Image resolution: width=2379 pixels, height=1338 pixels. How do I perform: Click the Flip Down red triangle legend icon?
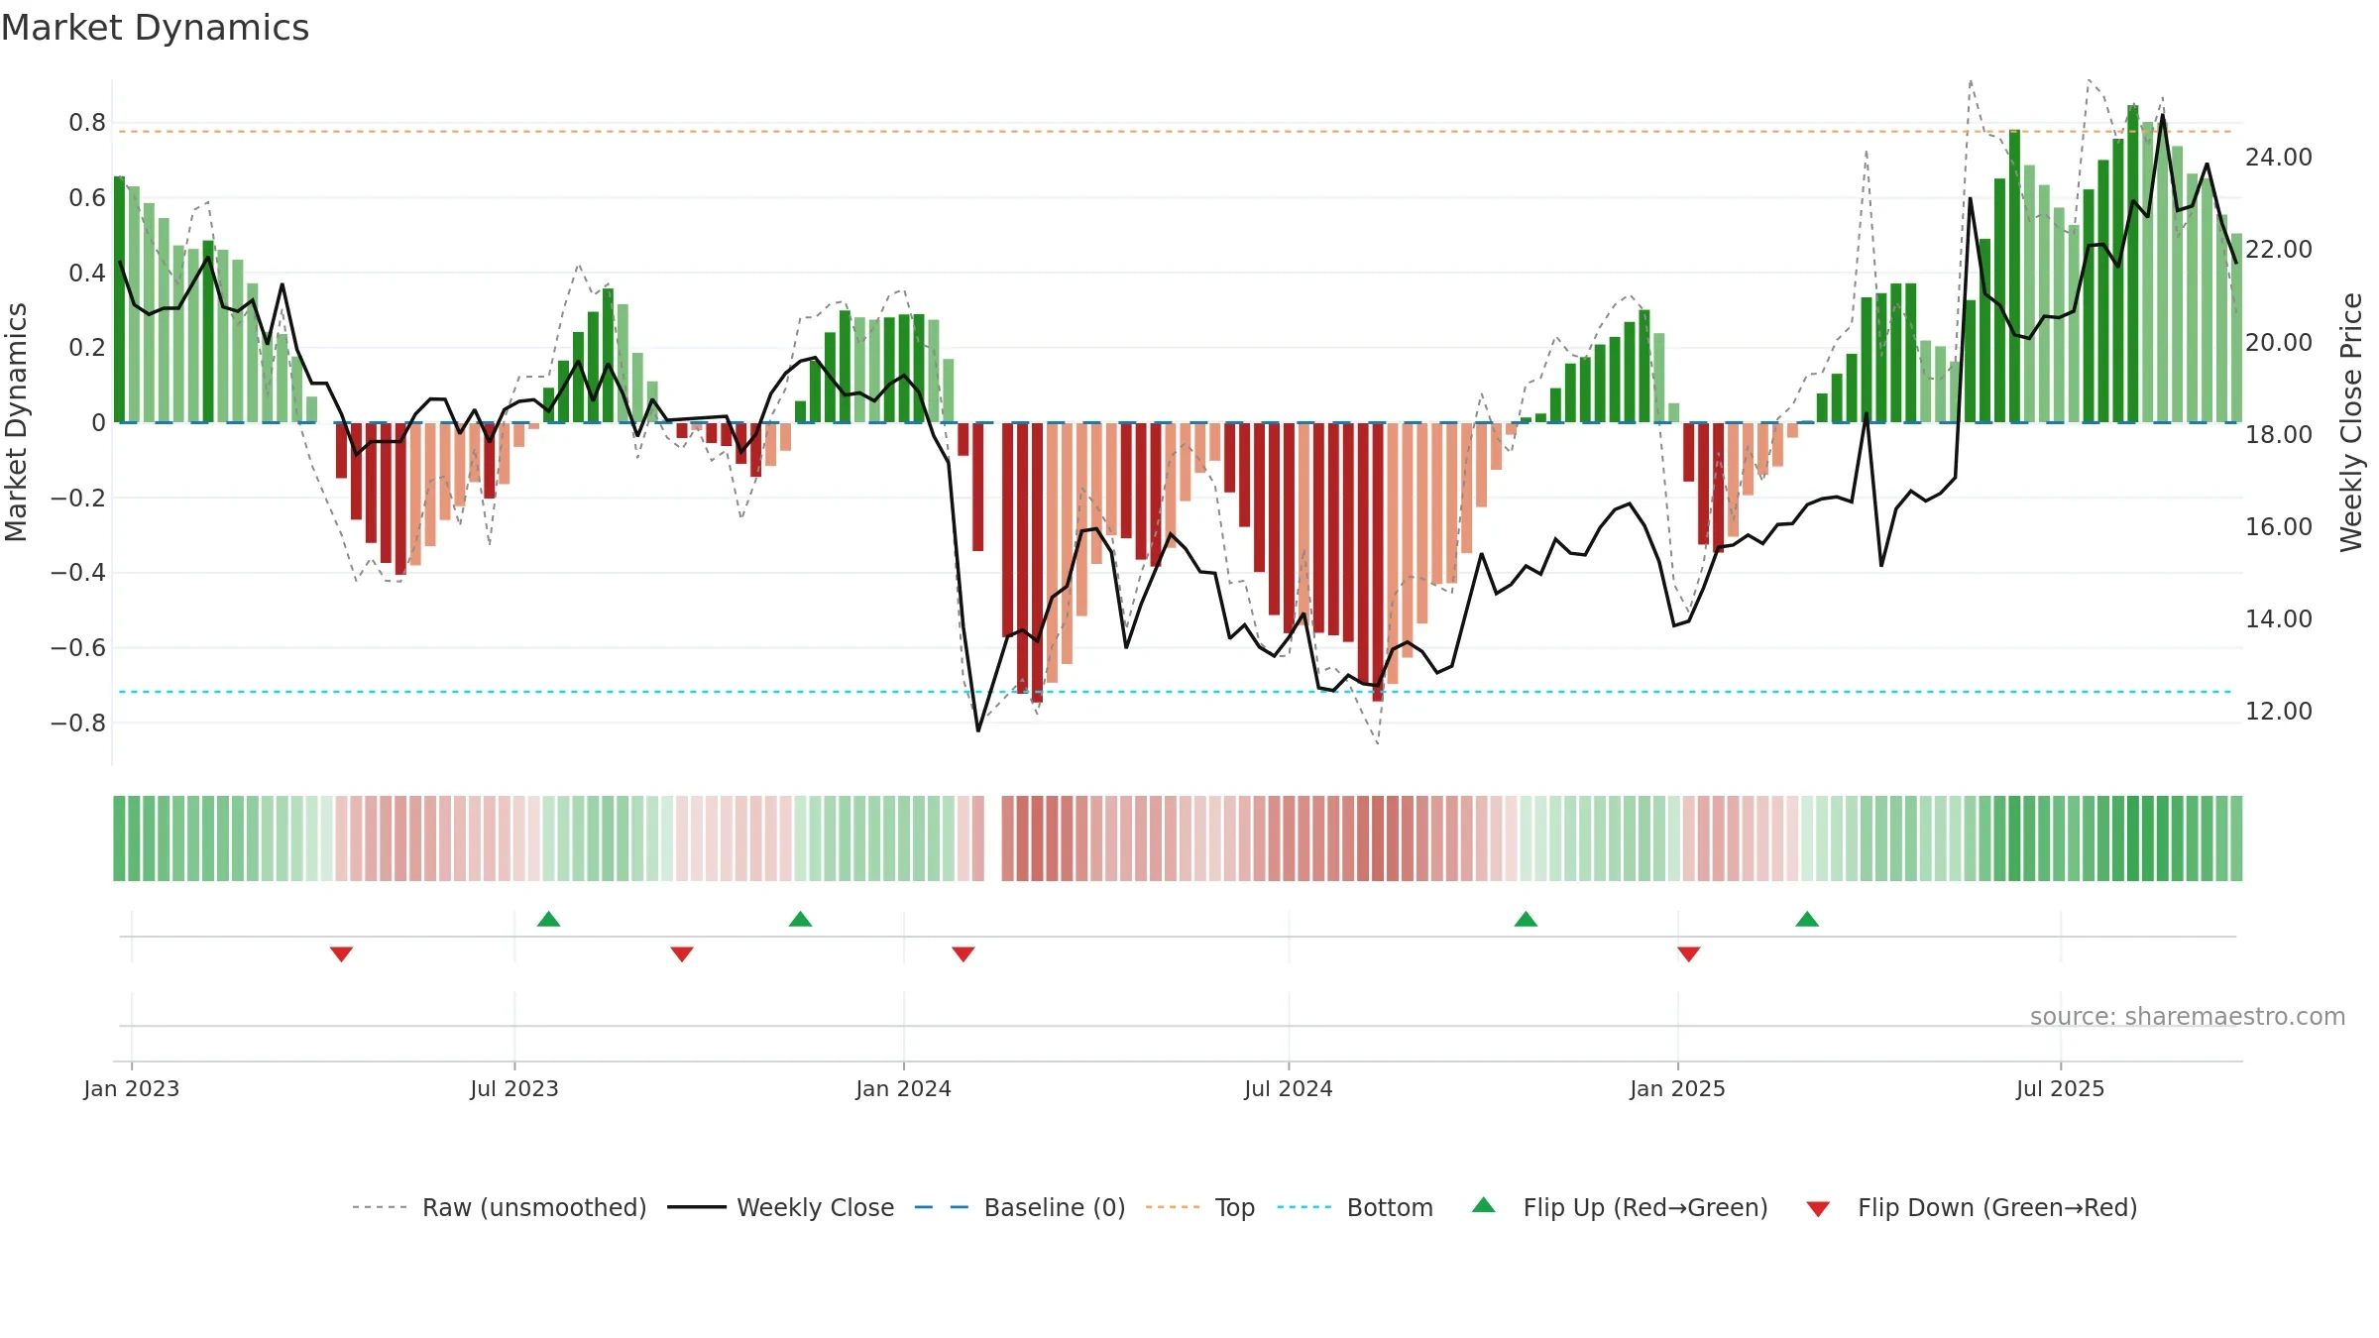tap(1818, 1209)
